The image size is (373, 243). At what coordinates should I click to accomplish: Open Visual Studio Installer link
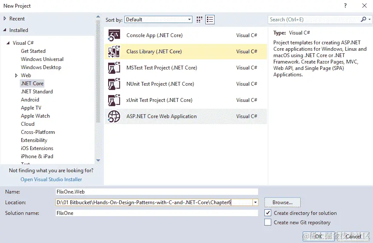click(x=51, y=179)
